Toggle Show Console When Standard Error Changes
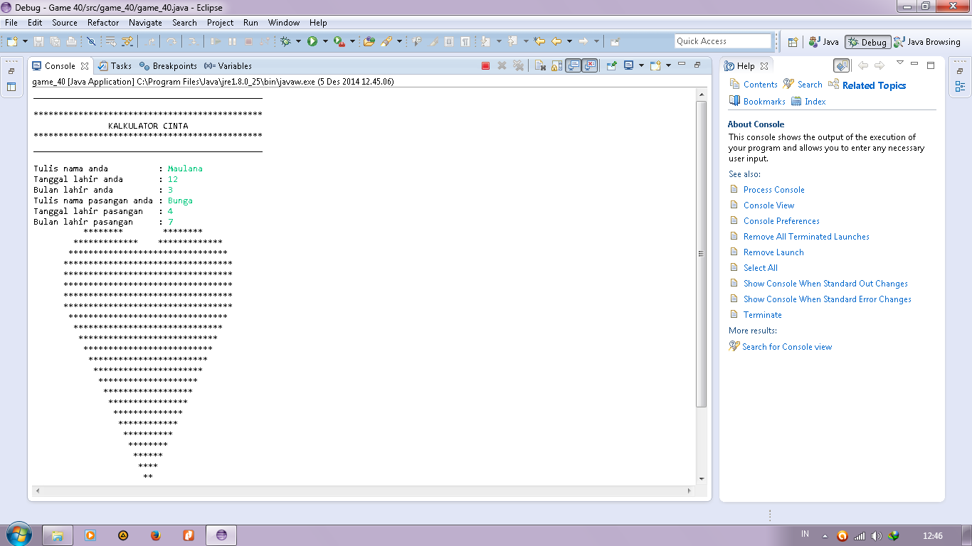This screenshot has width=972, height=546. 589,65
